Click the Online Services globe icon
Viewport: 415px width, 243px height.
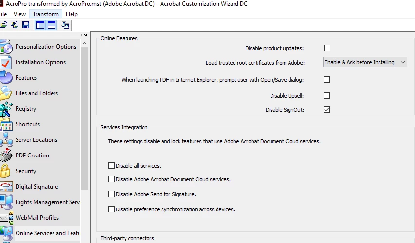(x=6, y=233)
